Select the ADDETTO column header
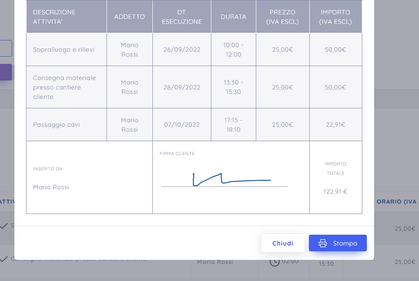419x281 pixels. click(x=129, y=17)
